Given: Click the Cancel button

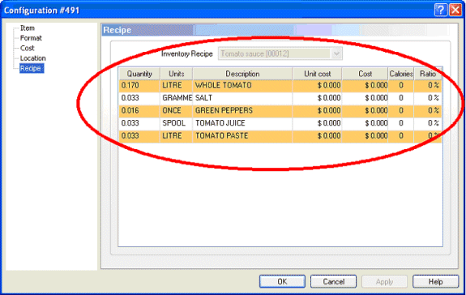Looking at the screenshot, I should (333, 282).
